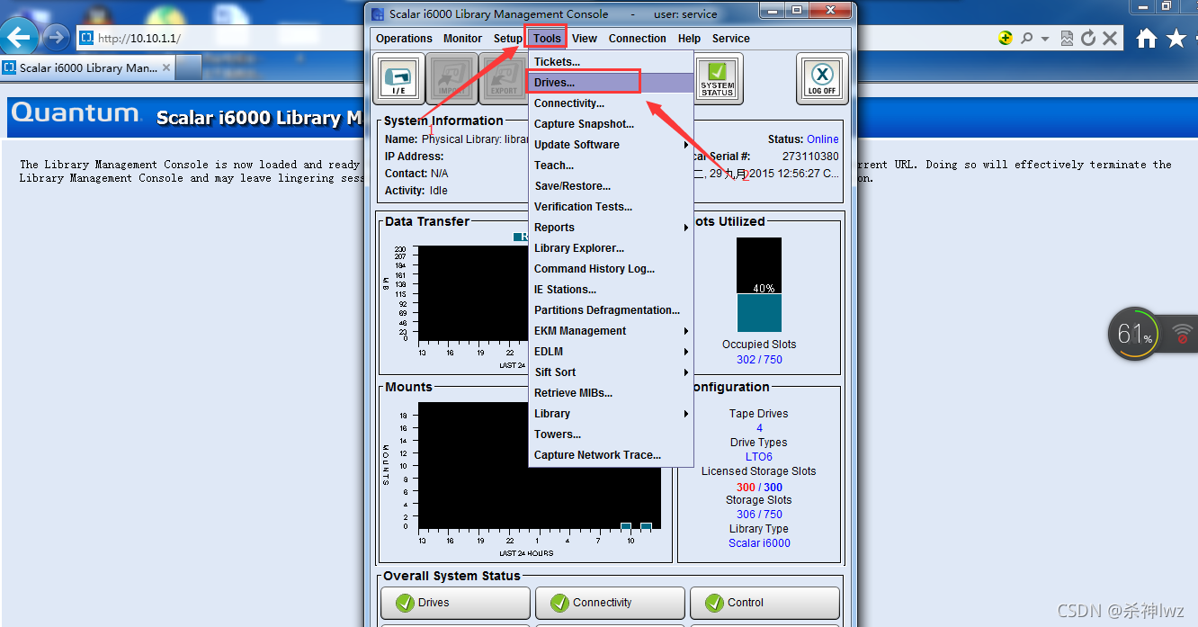1198x627 pixels.
Task: Select Command History Log... menu entry
Action: (x=611, y=269)
